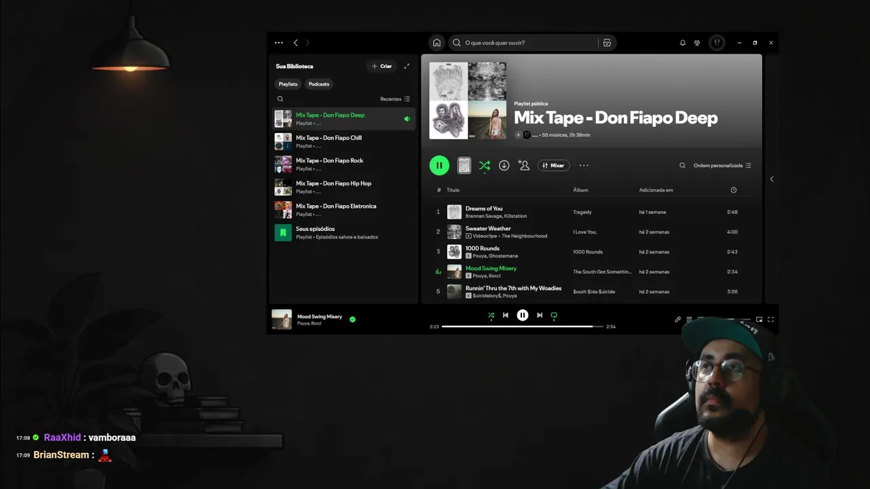Open Mix Tape - Don Fiapo Rock playlist
The height and width of the screenshot is (489, 870).
(344, 164)
